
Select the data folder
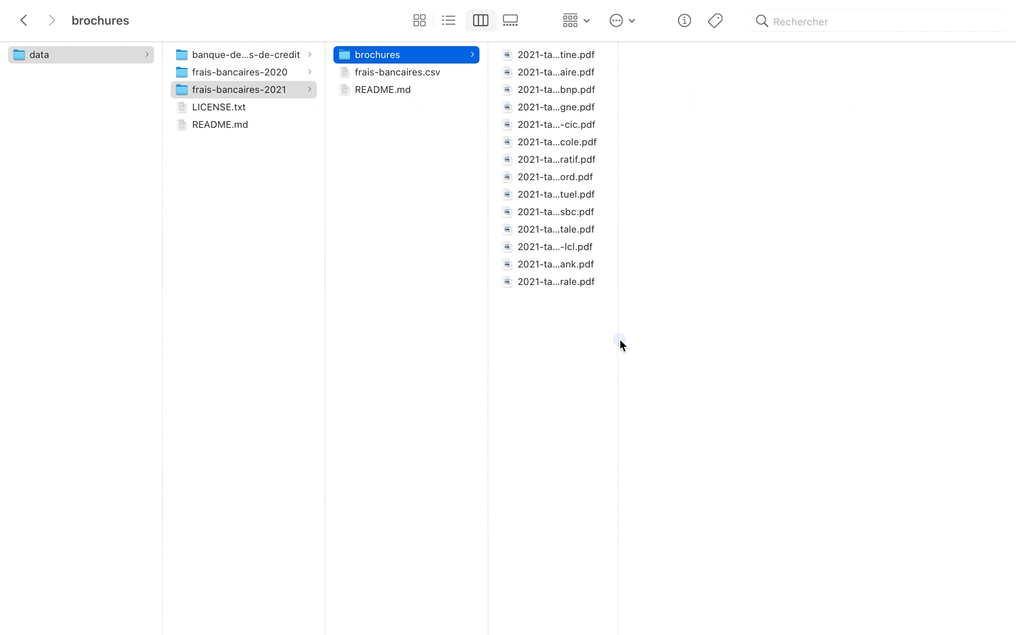click(x=40, y=55)
